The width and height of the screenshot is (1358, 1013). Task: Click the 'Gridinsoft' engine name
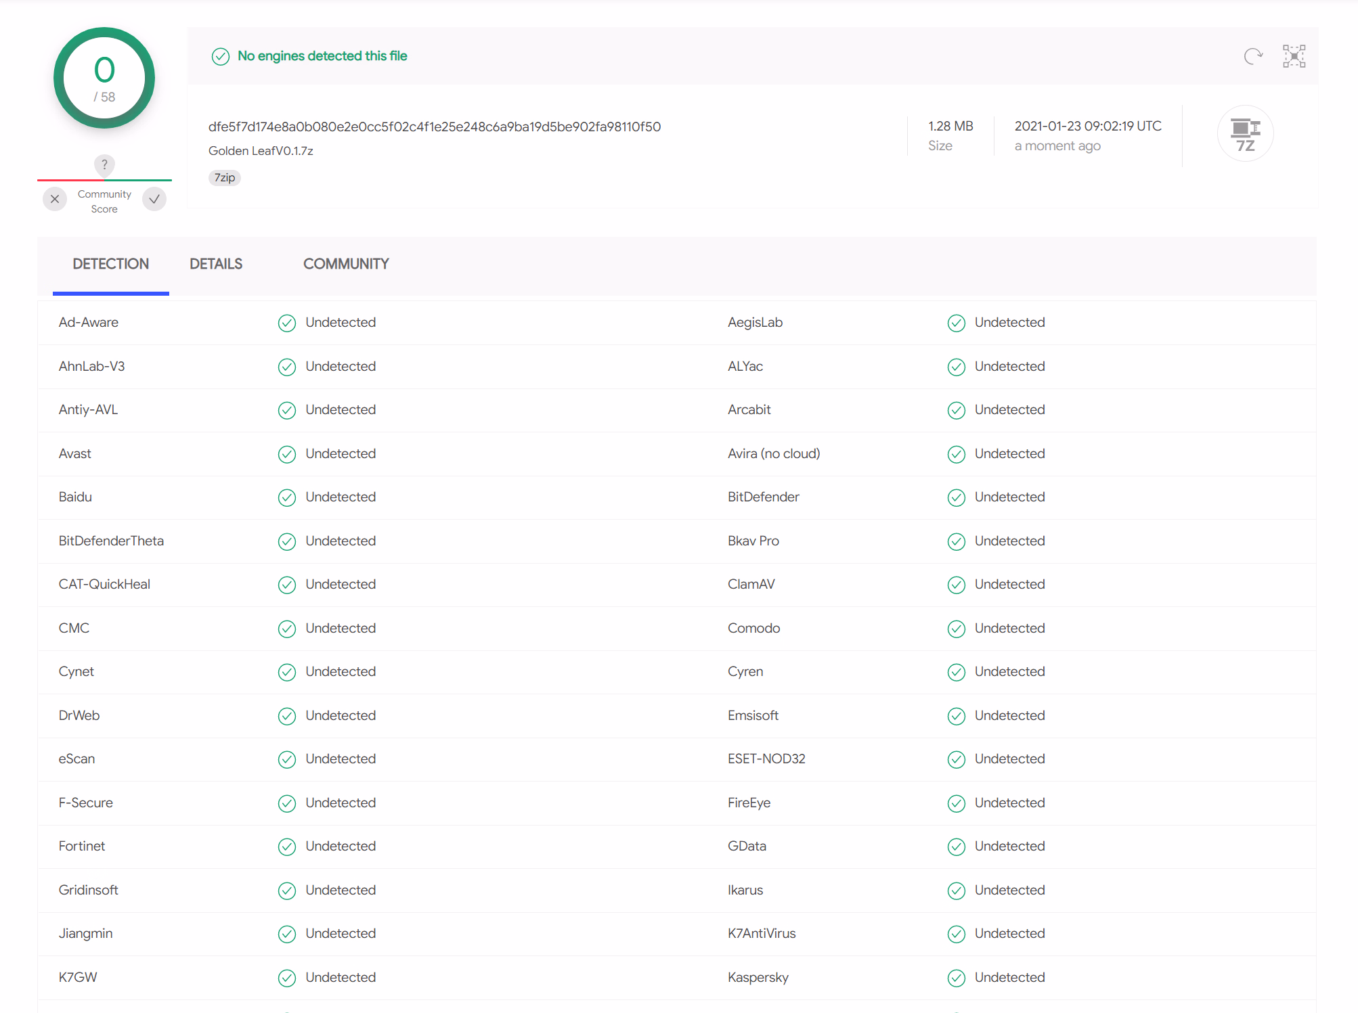coord(88,890)
